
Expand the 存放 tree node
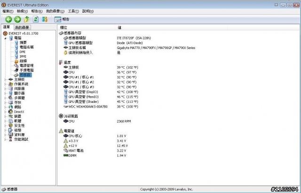point(5,102)
